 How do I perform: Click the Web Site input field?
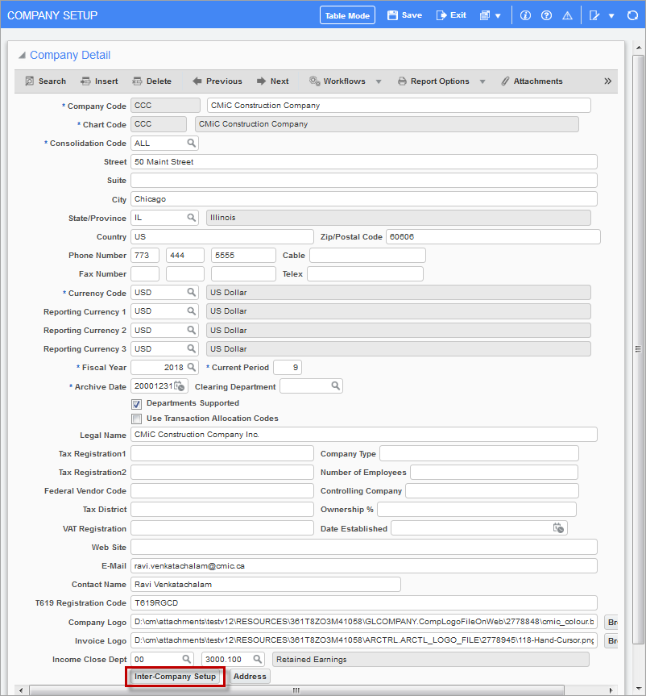click(x=364, y=547)
